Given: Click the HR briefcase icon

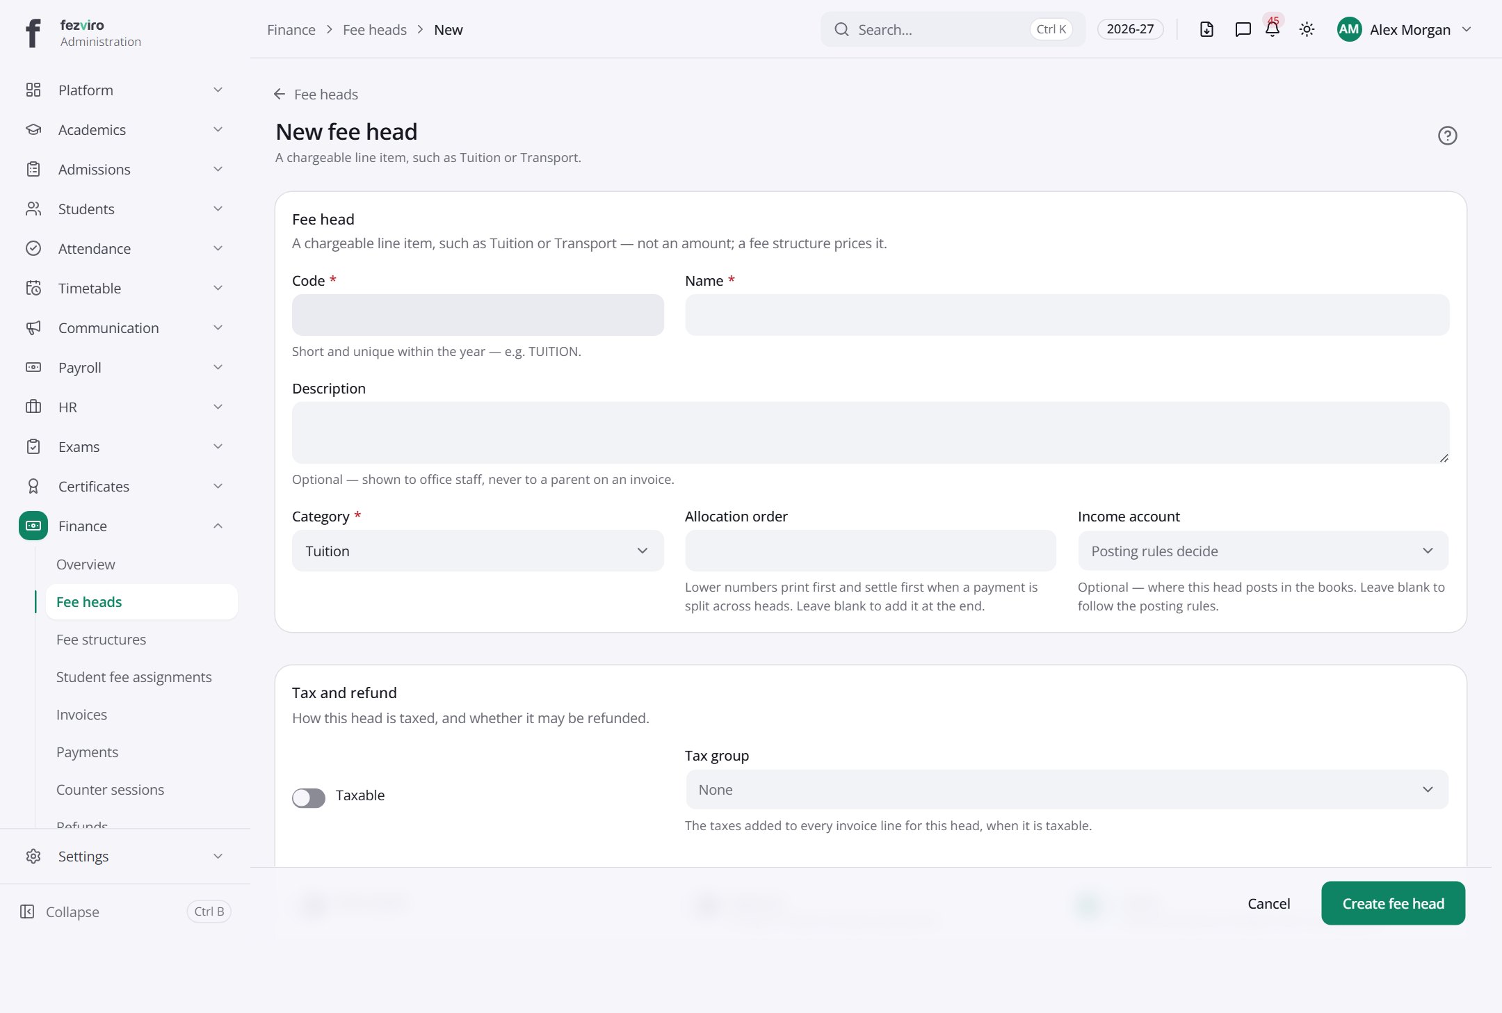Looking at the screenshot, I should pyautogui.click(x=33, y=407).
